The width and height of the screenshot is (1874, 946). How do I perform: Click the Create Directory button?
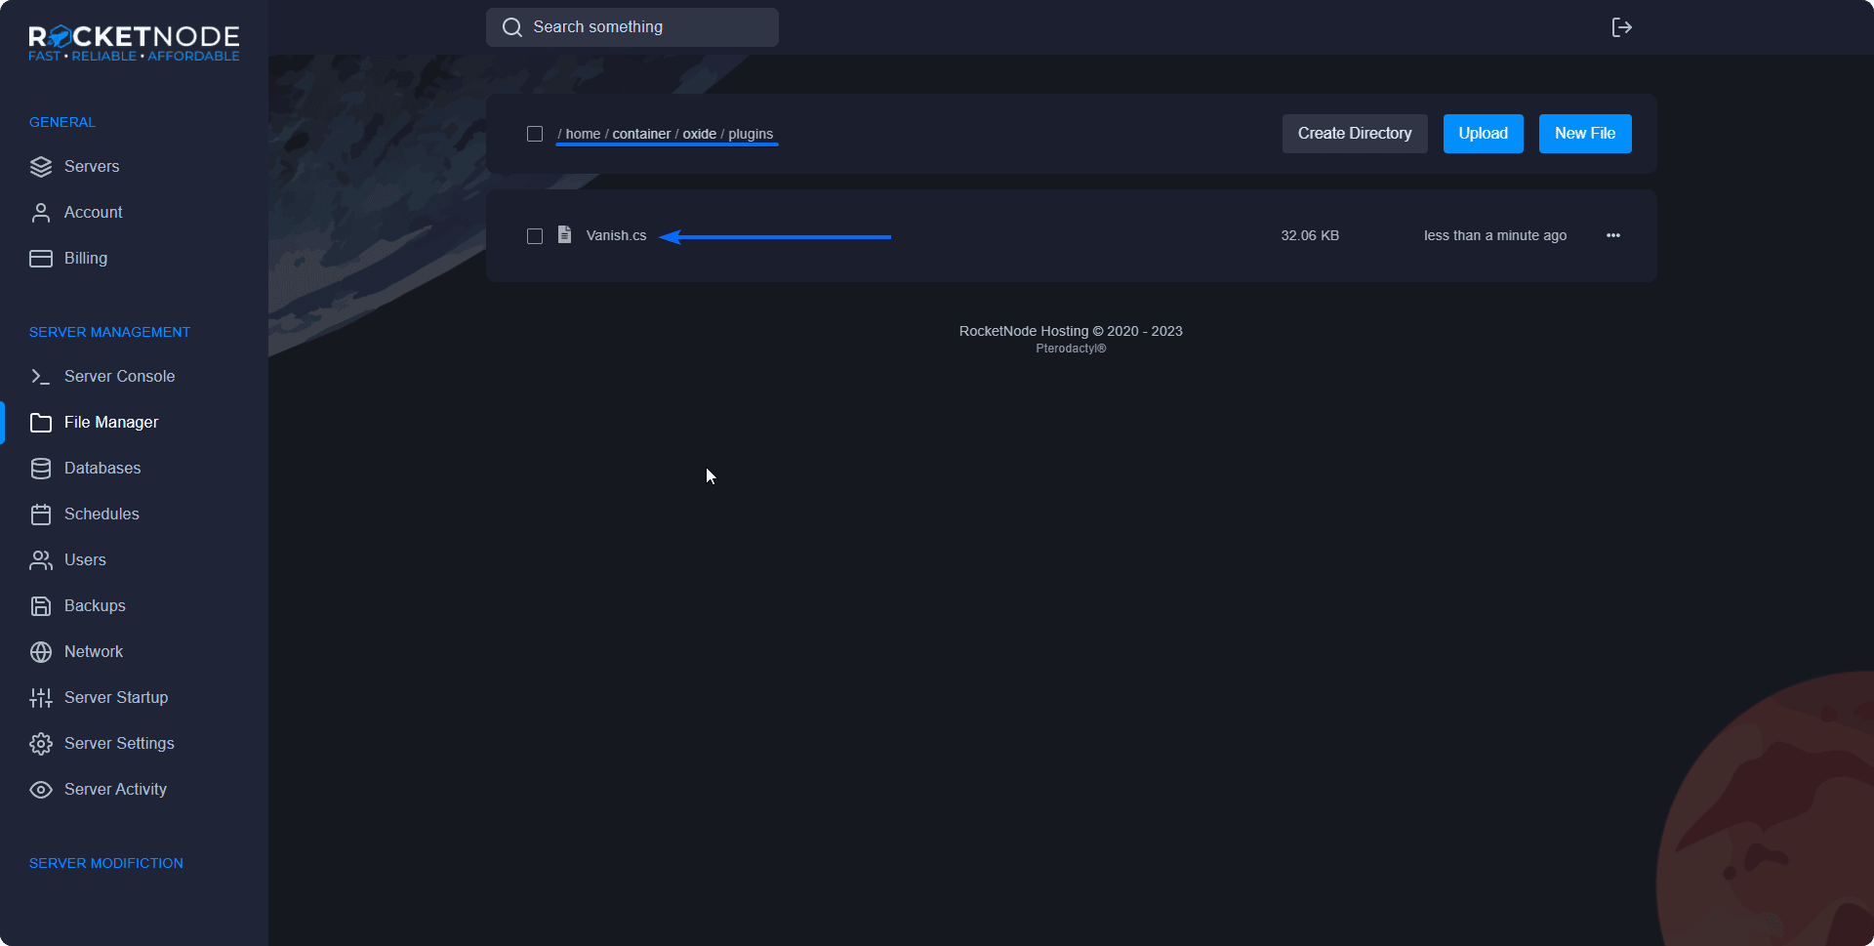pyautogui.click(x=1354, y=134)
